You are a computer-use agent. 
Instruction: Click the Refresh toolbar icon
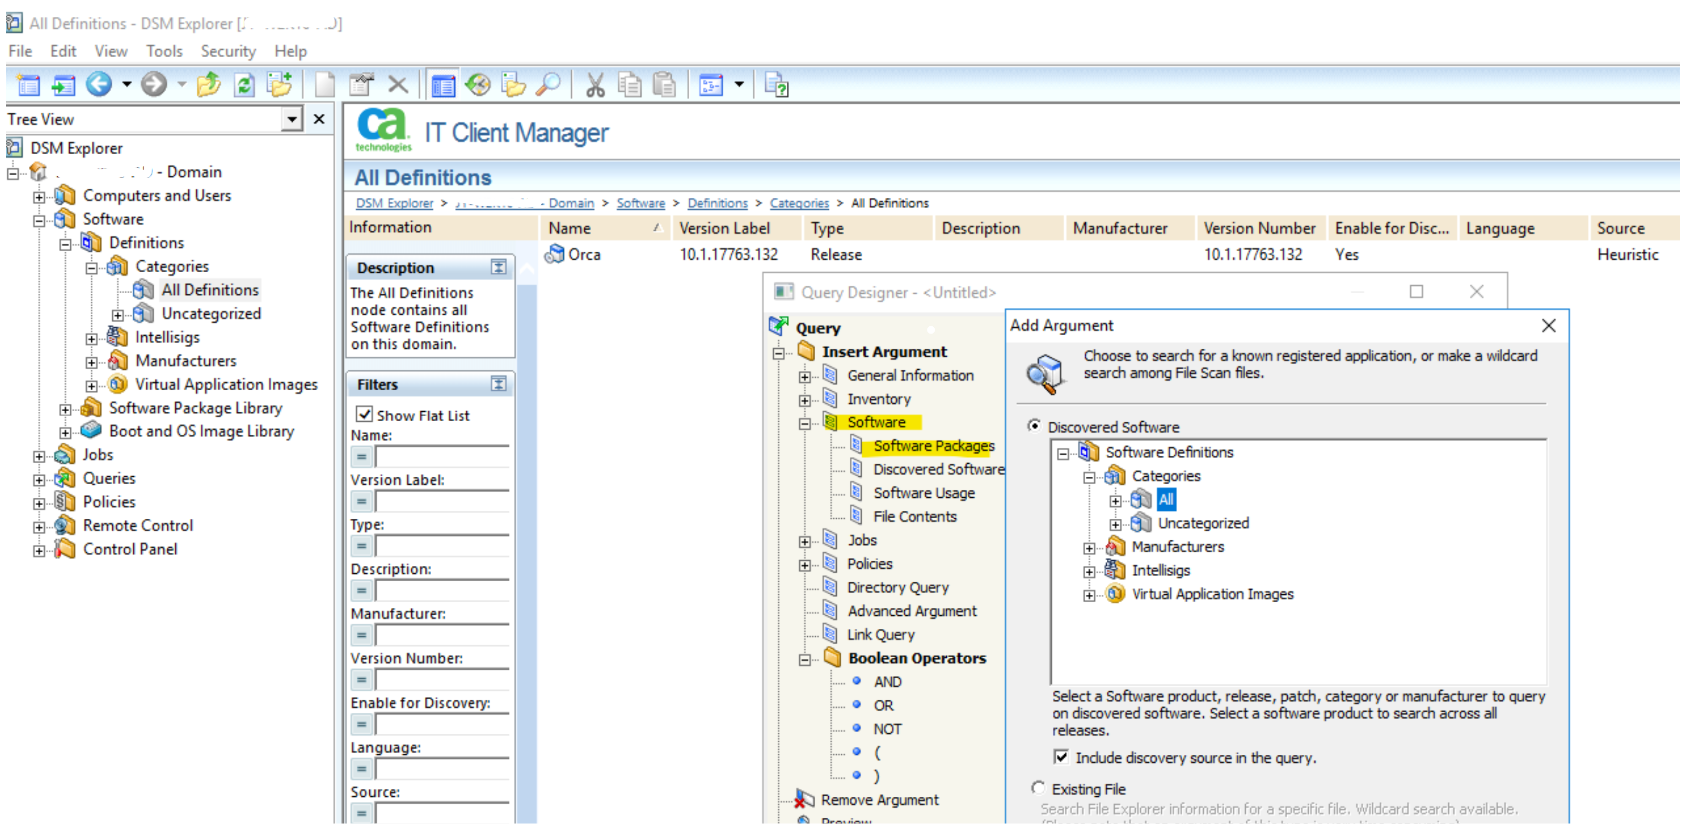pyautogui.click(x=244, y=84)
